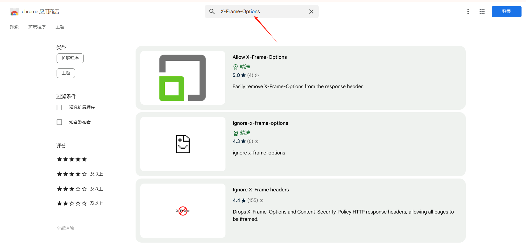Screen dimensions: 526x244
Task: Filter by five-star rating
Action: tap(72, 159)
